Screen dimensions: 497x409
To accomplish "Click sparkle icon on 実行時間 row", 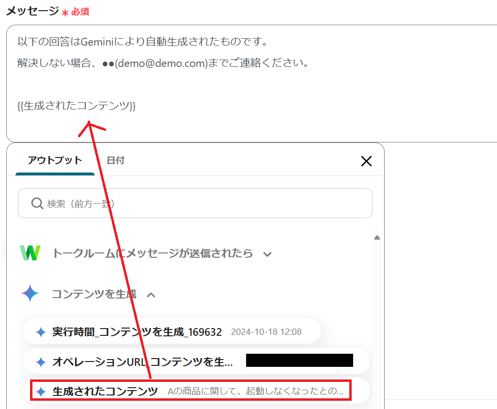I will pos(41,332).
